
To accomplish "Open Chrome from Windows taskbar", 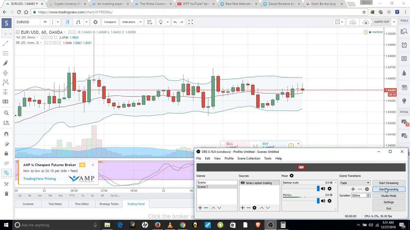I will [x=183, y=225].
